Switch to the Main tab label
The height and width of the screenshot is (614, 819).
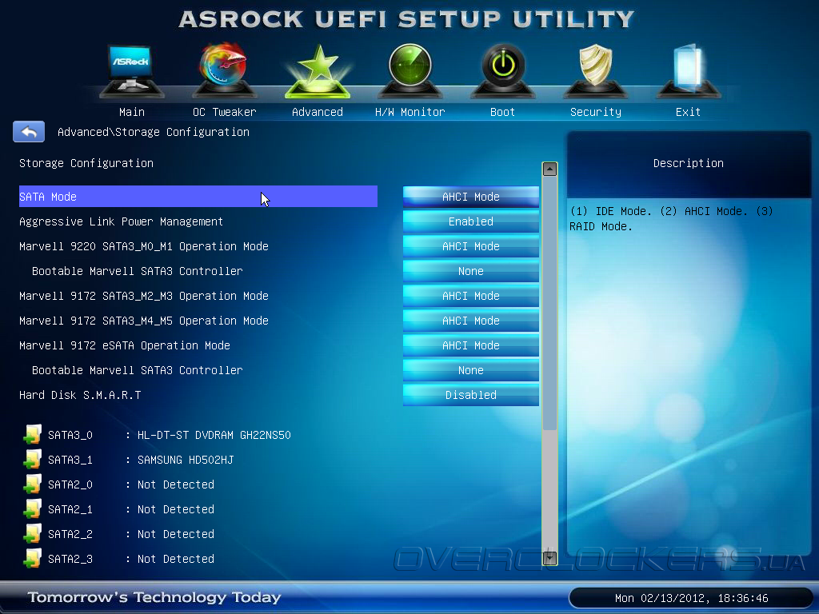pyautogui.click(x=132, y=112)
